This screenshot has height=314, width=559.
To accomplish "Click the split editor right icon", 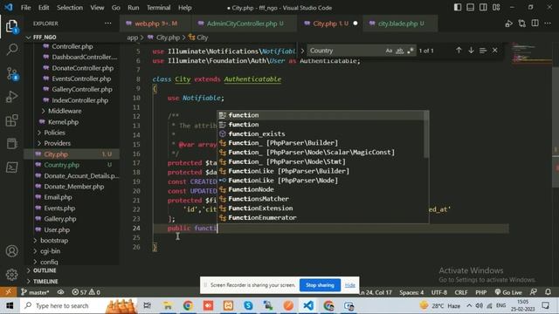I will click(535, 24).
